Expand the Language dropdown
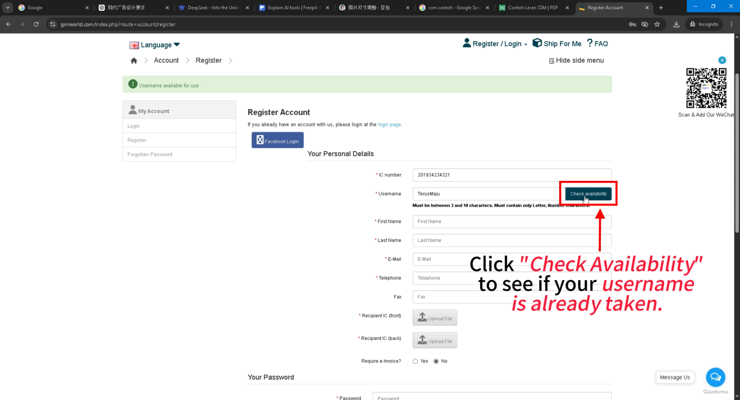The image size is (740, 400). point(155,45)
